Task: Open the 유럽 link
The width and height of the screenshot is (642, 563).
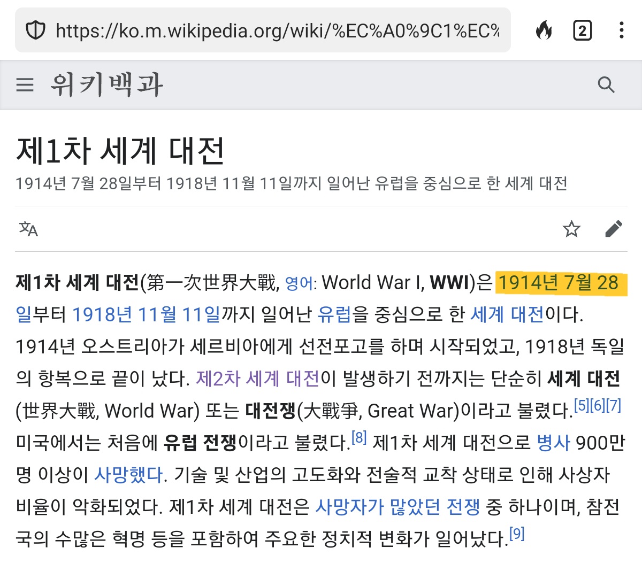Action: (x=334, y=314)
